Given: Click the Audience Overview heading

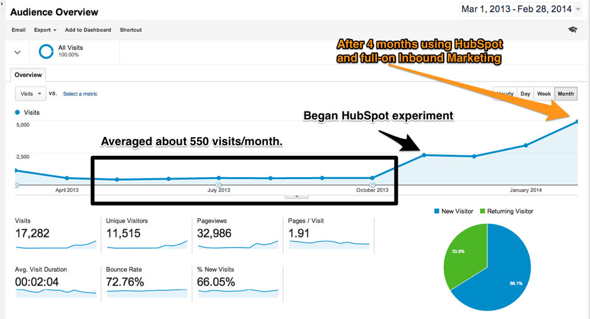Looking at the screenshot, I should [x=54, y=12].
